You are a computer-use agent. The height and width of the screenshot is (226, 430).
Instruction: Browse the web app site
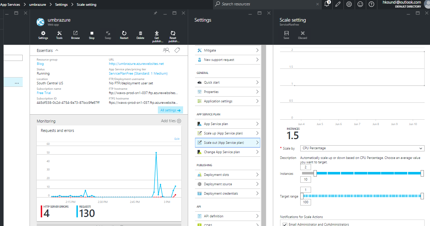click(x=75, y=35)
